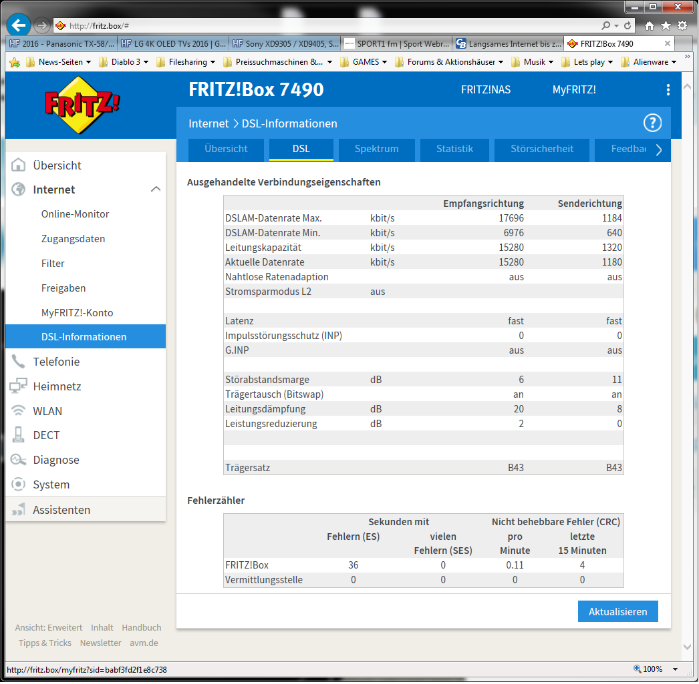The height and width of the screenshot is (684, 699).
Task: Expand the Lets play bookmark folder
Action: [587, 62]
